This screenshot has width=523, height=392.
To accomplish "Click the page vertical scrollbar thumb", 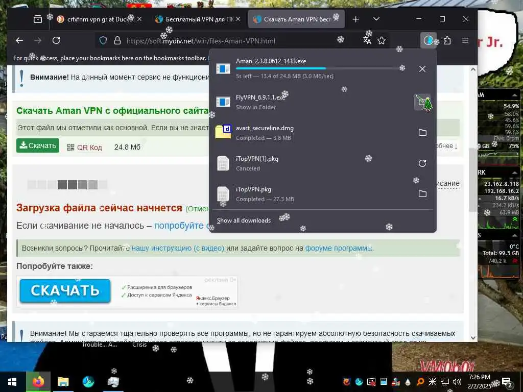I will click(x=472, y=180).
